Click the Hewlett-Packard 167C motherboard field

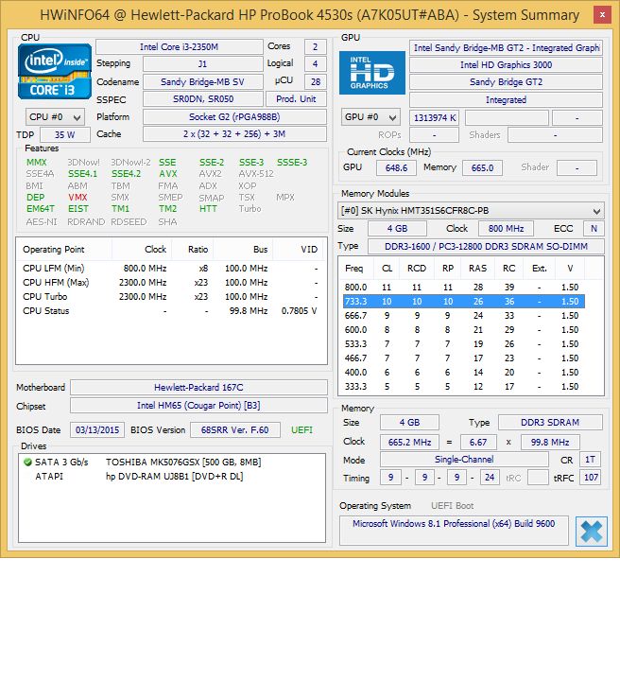coord(198,388)
